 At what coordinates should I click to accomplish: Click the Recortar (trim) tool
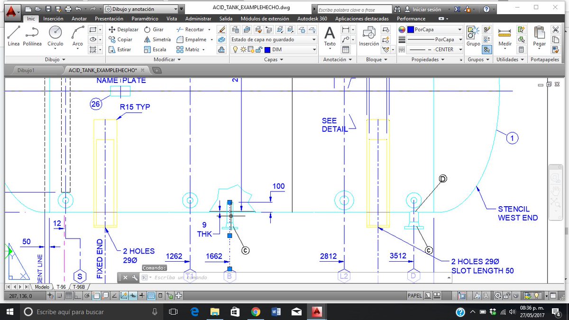point(190,29)
